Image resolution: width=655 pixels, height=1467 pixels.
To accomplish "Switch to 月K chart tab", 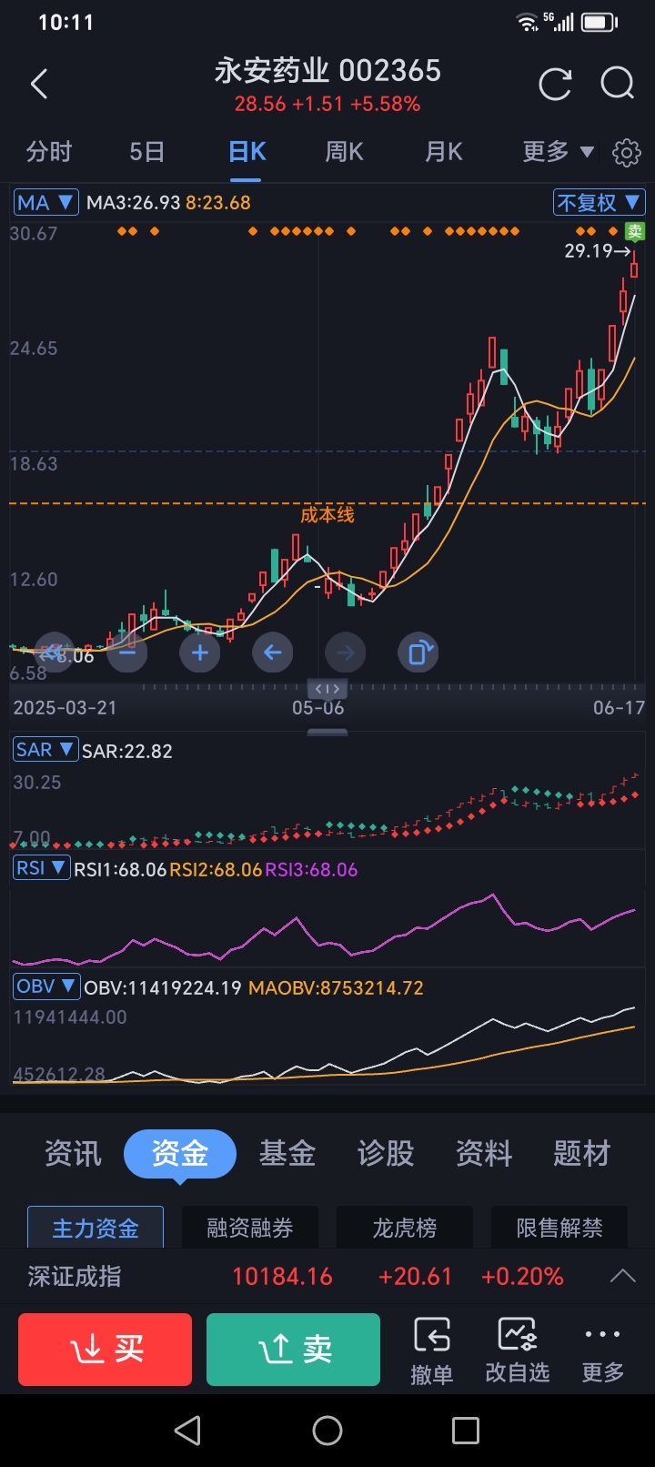I will coord(444,152).
